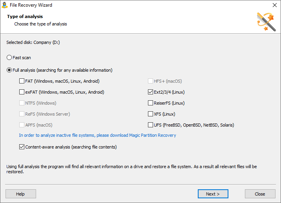Tick the XFS (Linux) checkbox
281x203 pixels.
click(x=150, y=114)
